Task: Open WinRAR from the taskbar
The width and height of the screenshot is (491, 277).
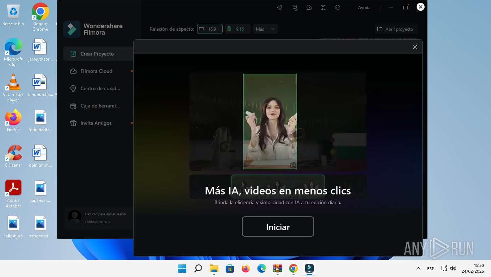Action: (278, 268)
